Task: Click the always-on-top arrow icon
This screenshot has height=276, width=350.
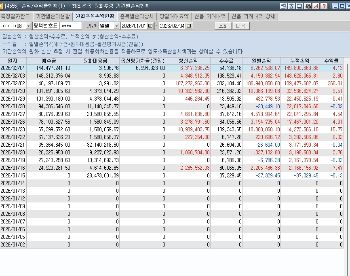Action: (x=291, y=6)
